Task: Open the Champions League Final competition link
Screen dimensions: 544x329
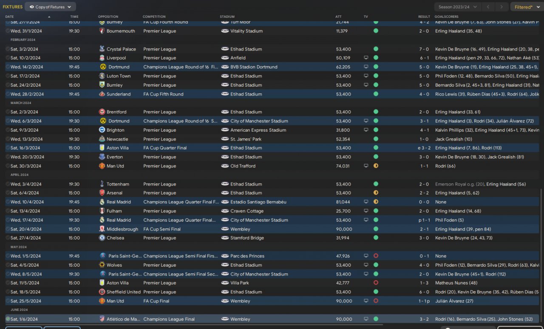Action: coord(169,319)
